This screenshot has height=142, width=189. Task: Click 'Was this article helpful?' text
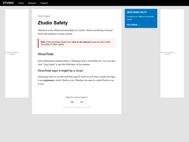click(x=77, y=97)
